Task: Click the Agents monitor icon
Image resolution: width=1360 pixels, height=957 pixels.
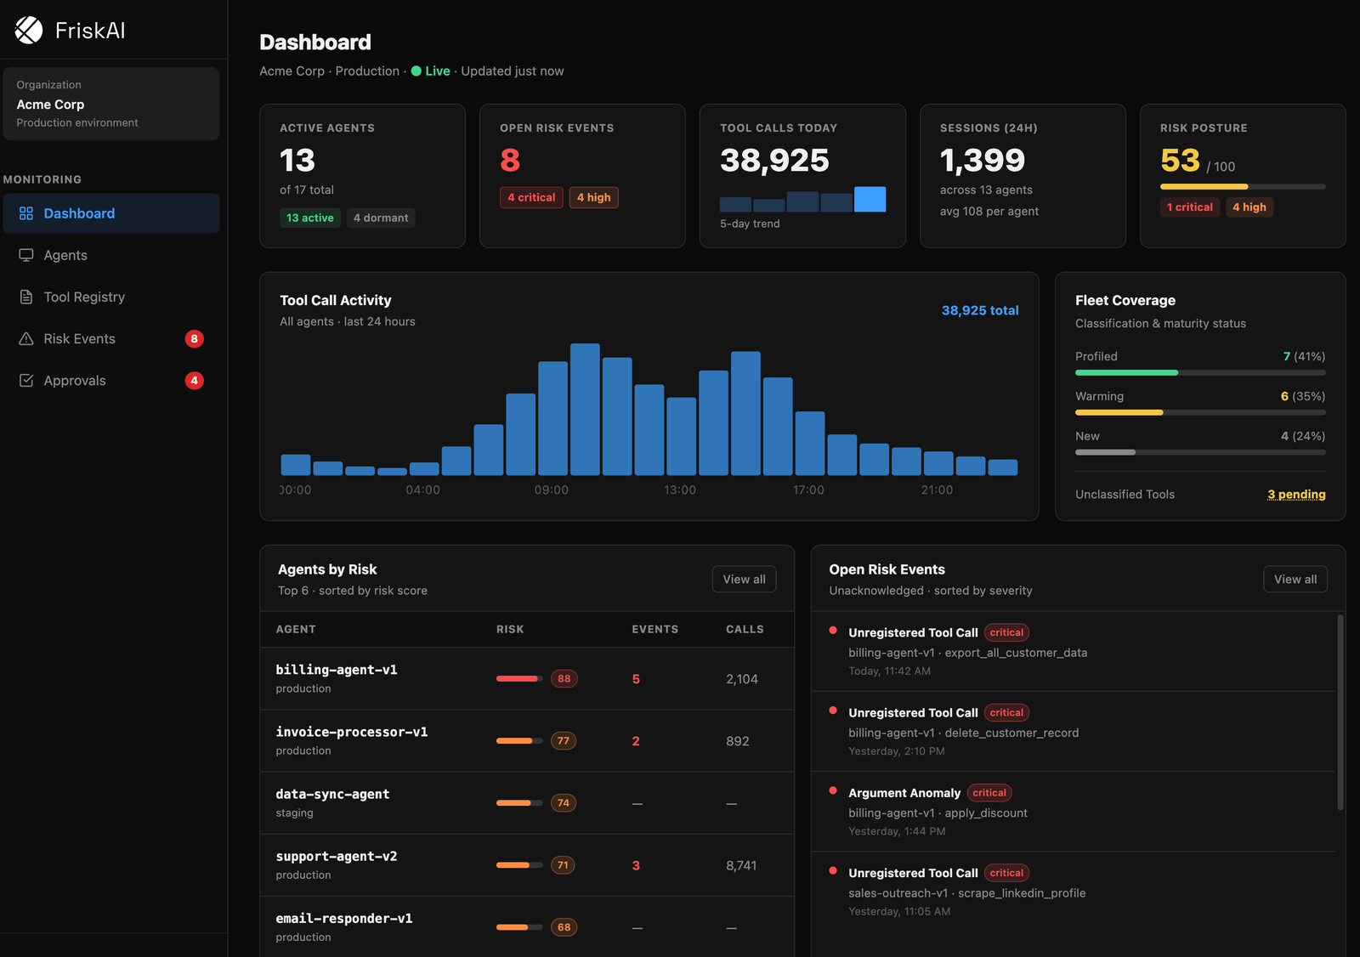Action: click(26, 255)
